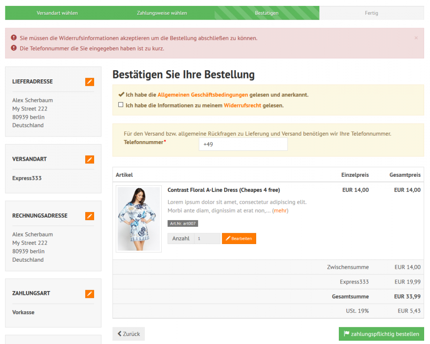The image size is (430, 344).
Task: Go to Versandart wählen step
Action: [57, 13]
